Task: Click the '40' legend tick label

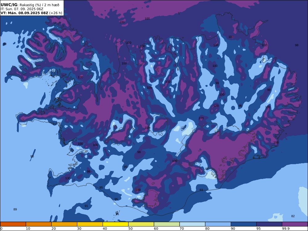Action: (x=105, y=229)
